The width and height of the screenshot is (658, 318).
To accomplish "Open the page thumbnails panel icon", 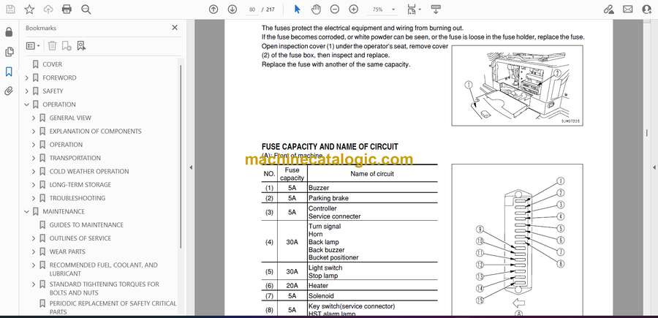I will coord(9,52).
